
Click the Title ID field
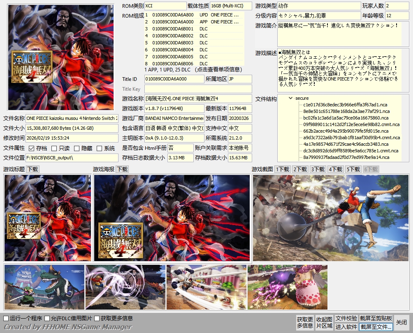click(x=174, y=79)
